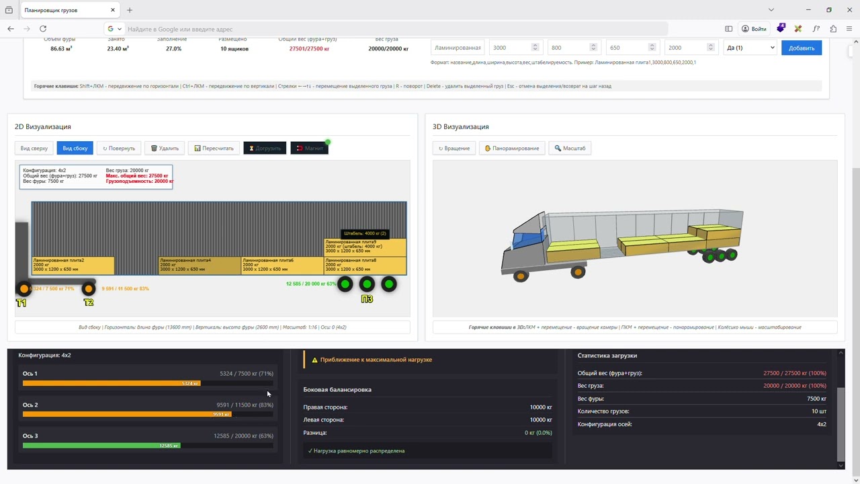The image size is (860, 484).
Task: Click the Войти account button
Action: (754, 29)
